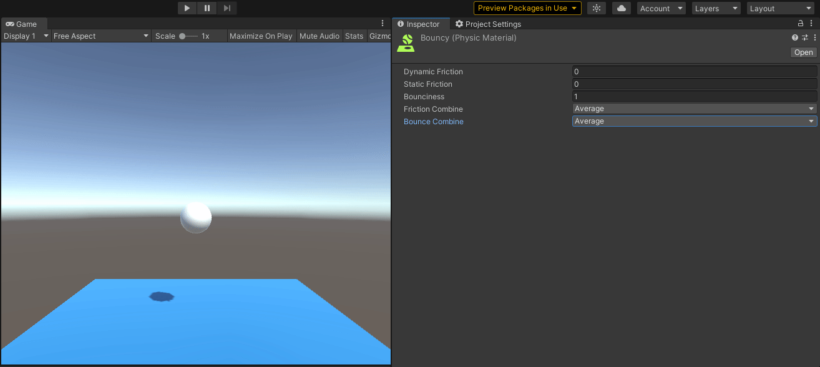Toggle Maximize On Play
This screenshot has height=367, width=820.
pyautogui.click(x=261, y=36)
